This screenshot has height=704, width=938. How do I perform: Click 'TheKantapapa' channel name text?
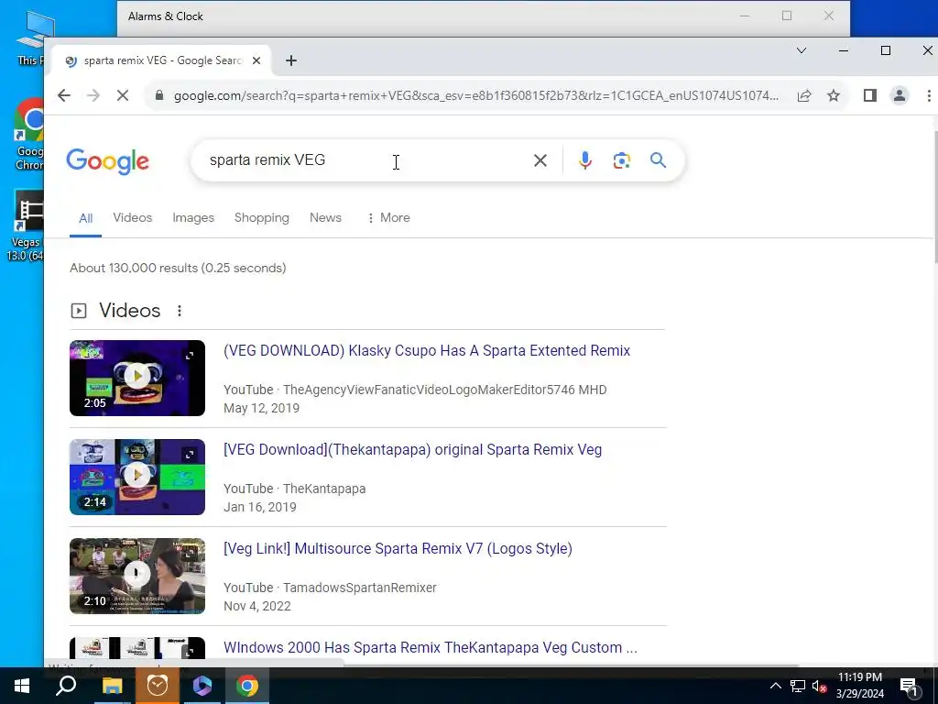click(x=324, y=489)
